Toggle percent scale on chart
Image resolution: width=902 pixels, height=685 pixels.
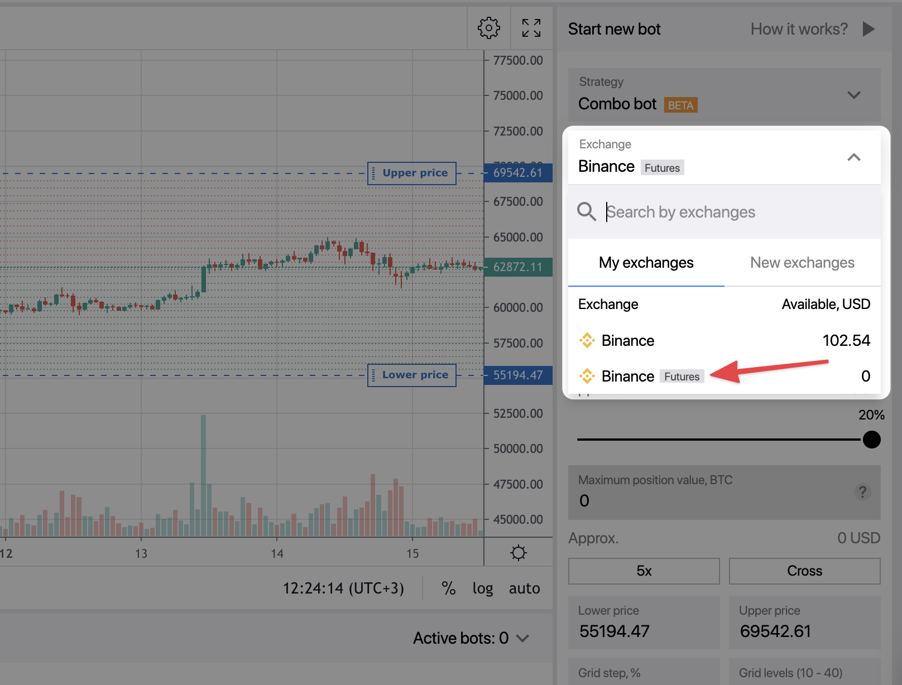click(x=449, y=588)
